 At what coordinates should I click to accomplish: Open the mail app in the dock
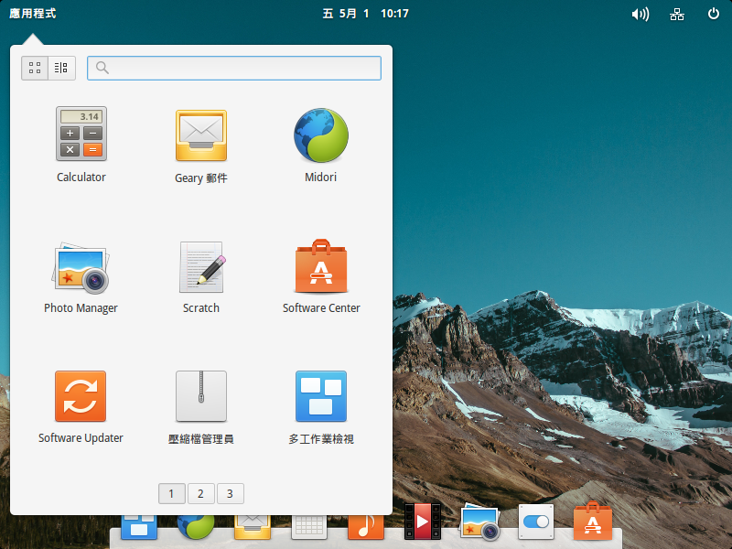click(x=253, y=527)
